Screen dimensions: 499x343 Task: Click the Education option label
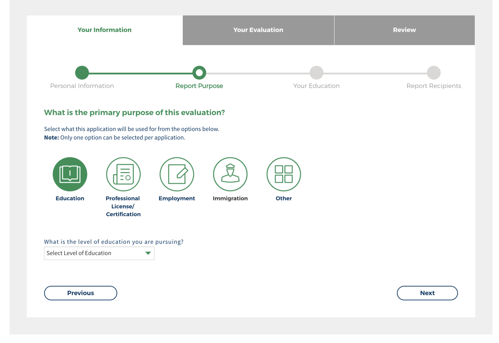70,198
